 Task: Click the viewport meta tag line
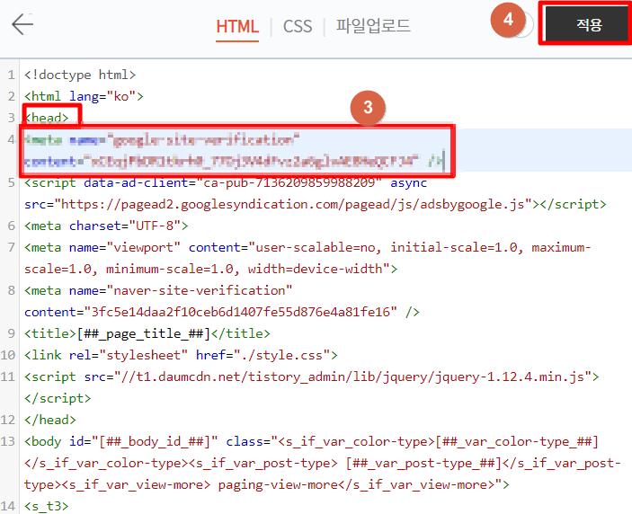click(x=308, y=247)
